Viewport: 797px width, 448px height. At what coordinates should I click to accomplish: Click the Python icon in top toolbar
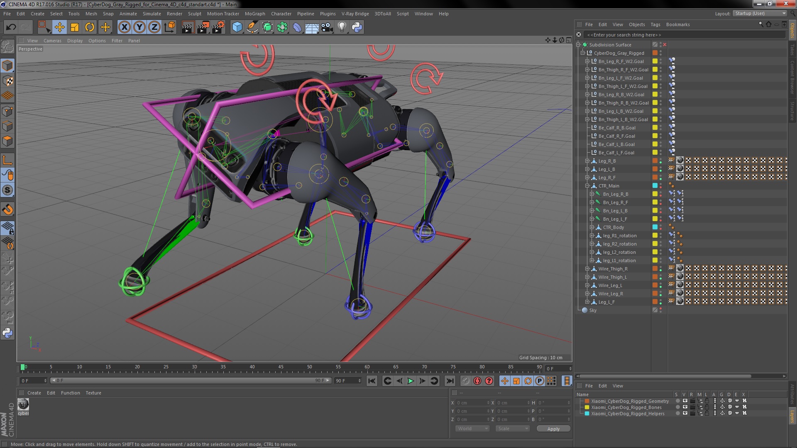click(357, 27)
